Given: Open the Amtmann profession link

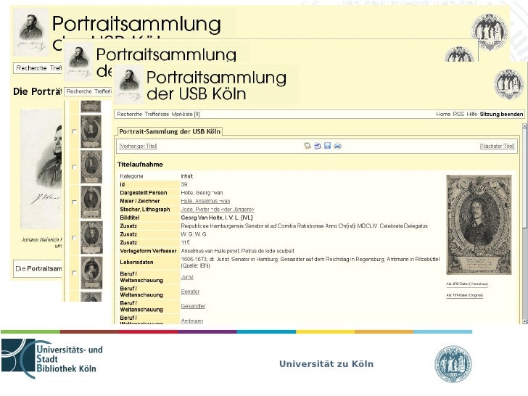Looking at the screenshot, I should coord(192,321).
